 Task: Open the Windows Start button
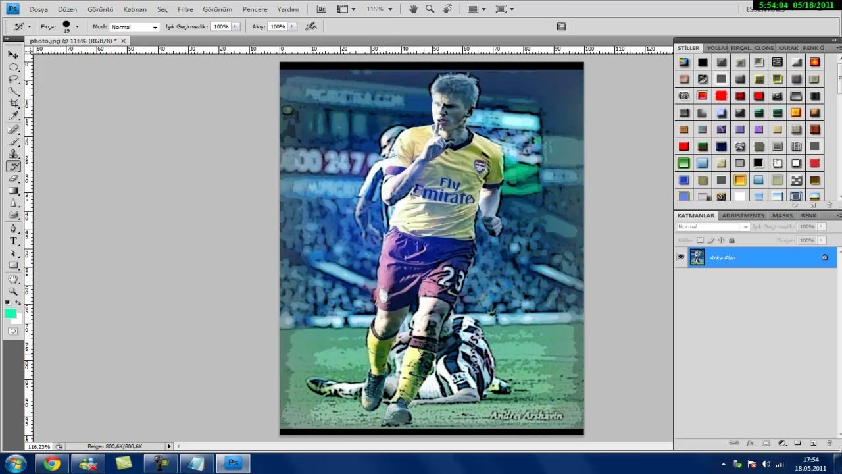pos(14,463)
